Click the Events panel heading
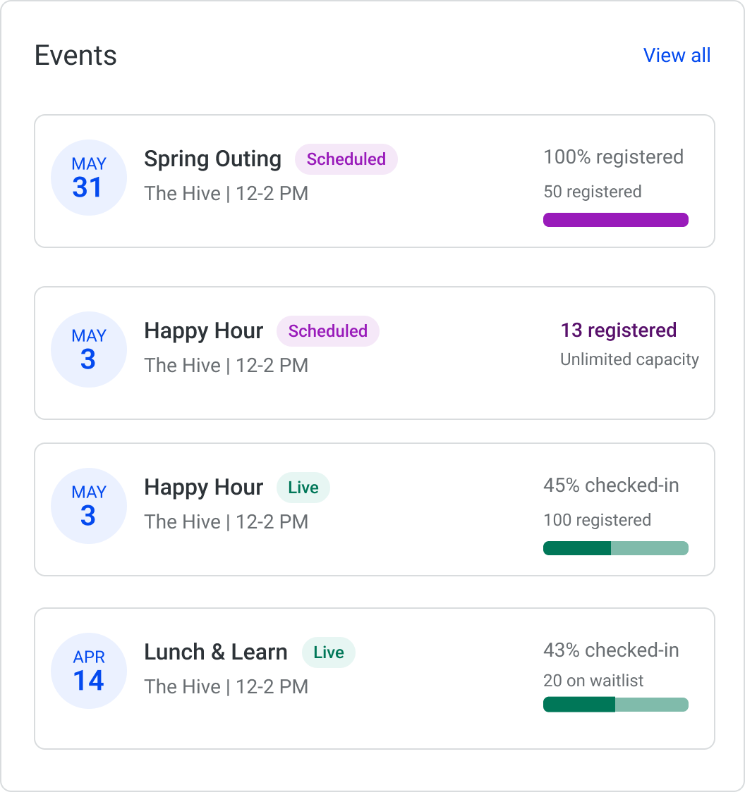This screenshot has height=792, width=745. click(75, 56)
